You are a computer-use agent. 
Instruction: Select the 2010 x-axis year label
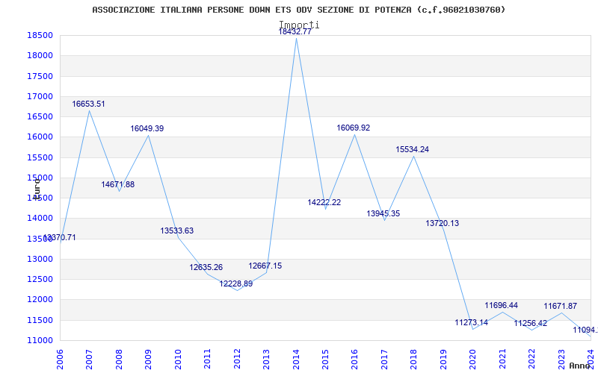click(x=178, y=359)
